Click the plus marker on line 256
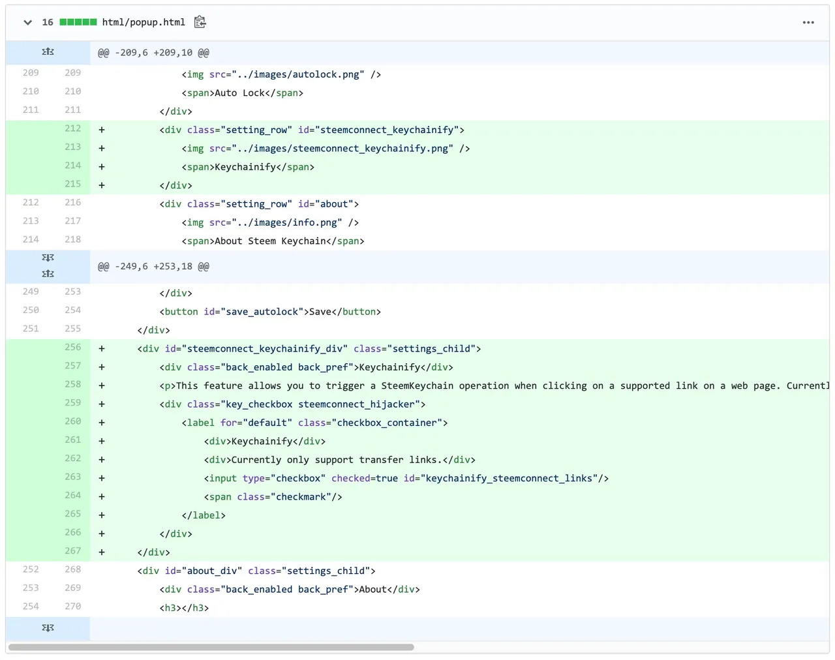835x660 pixels. click(x=102, y=349)
